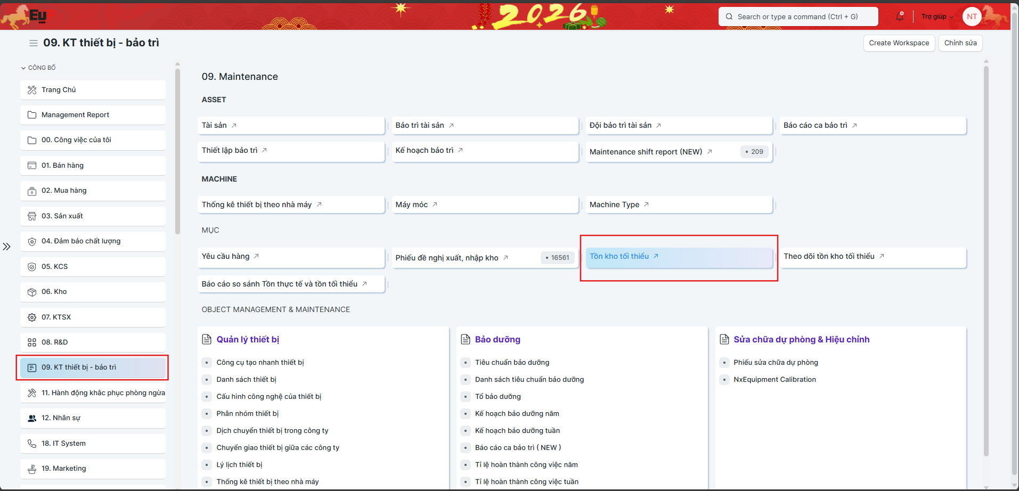This screenshot has height=491, width=1019.
Task: Open the Lý lịch thiết bị link
Action: (x=239, y=465)
